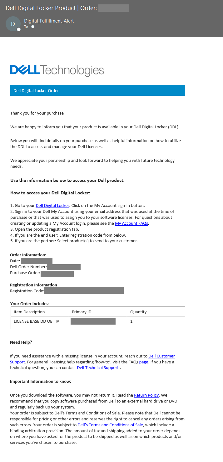This screenshot has height=462, width=223.
Task: Click the sender name Digital_Fulfillment_Alert
Action: [x=49, y=21]
